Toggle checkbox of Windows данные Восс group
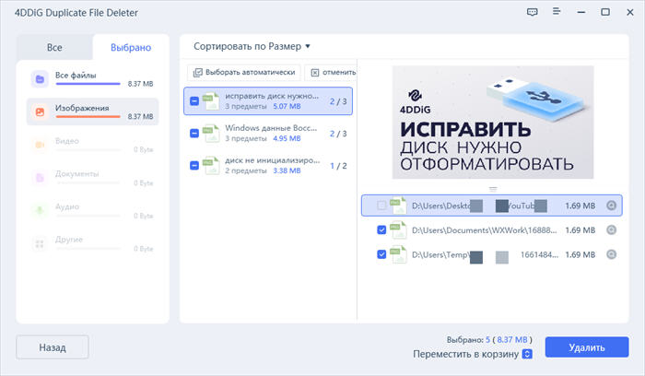 [194, 134]
